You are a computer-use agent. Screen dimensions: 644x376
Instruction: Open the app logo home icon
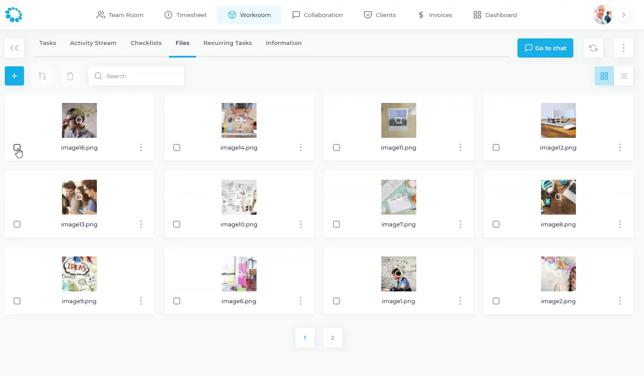pos(14,15)
